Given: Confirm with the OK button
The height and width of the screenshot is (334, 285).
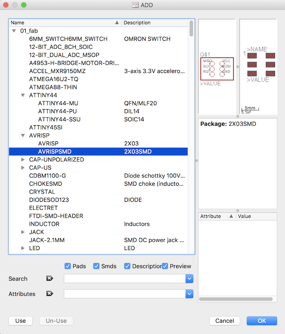Looking at the screenshot, I should (x=262, y=321).
